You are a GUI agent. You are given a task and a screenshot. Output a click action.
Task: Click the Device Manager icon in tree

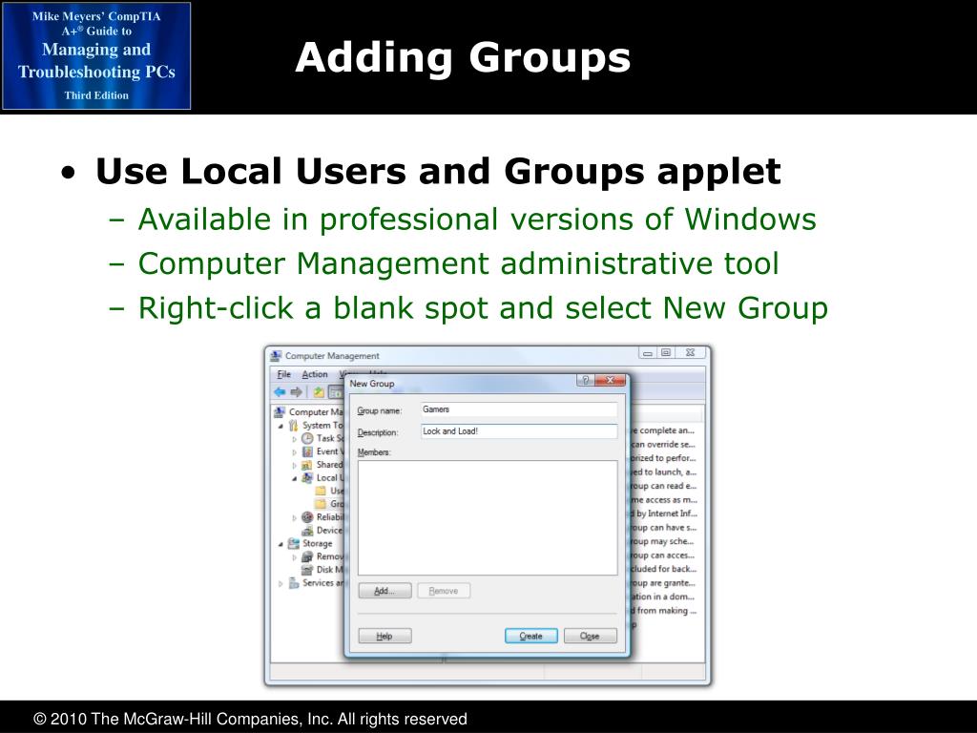pyautogui.click(x=307, y=531)
